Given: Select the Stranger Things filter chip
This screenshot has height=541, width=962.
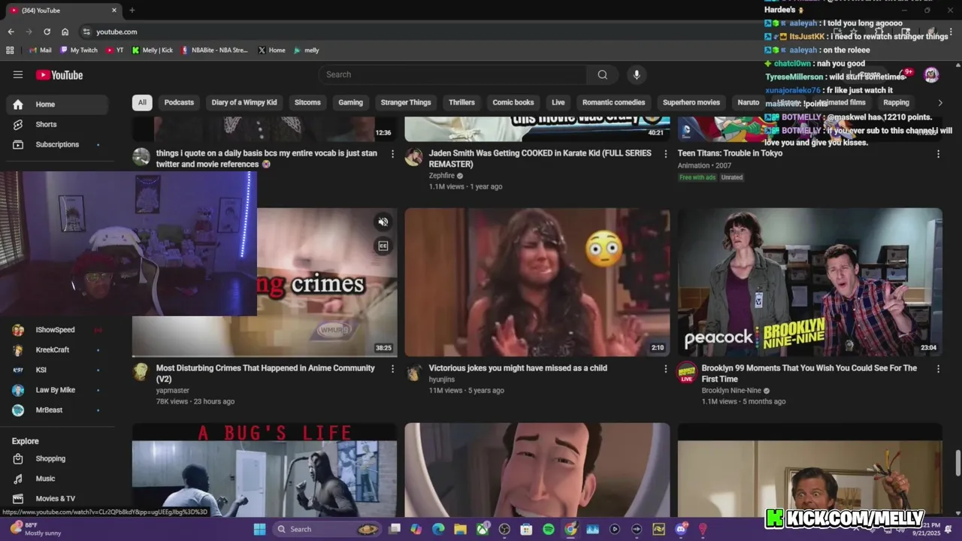Looking at the screenshot, I should [406, 102].
